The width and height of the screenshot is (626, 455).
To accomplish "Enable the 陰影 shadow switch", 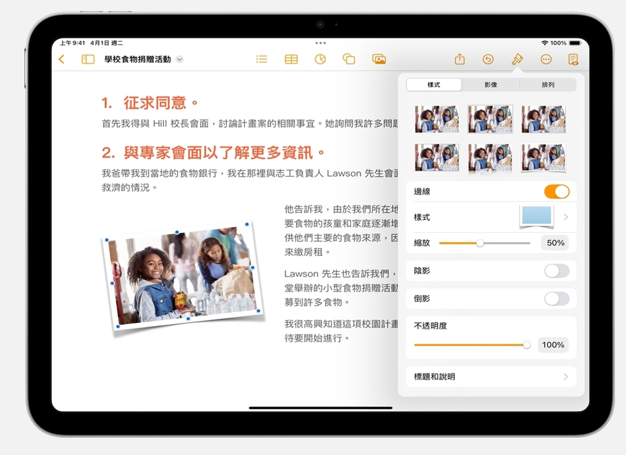I will tap(556, 271).
